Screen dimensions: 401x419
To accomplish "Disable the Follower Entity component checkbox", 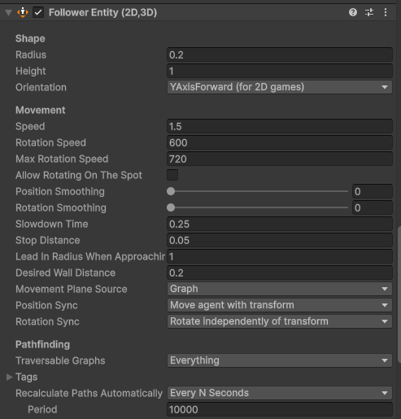I will click(38, 12).
